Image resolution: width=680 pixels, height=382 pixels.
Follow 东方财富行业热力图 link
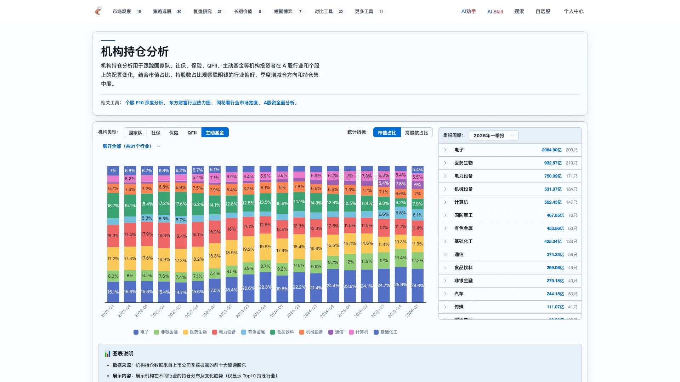coord(190,103)
